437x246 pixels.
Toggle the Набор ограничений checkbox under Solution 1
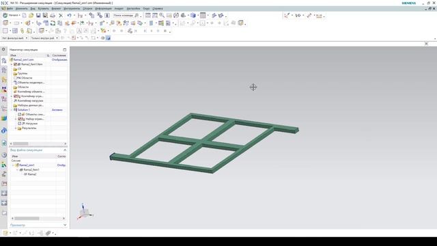20,119
